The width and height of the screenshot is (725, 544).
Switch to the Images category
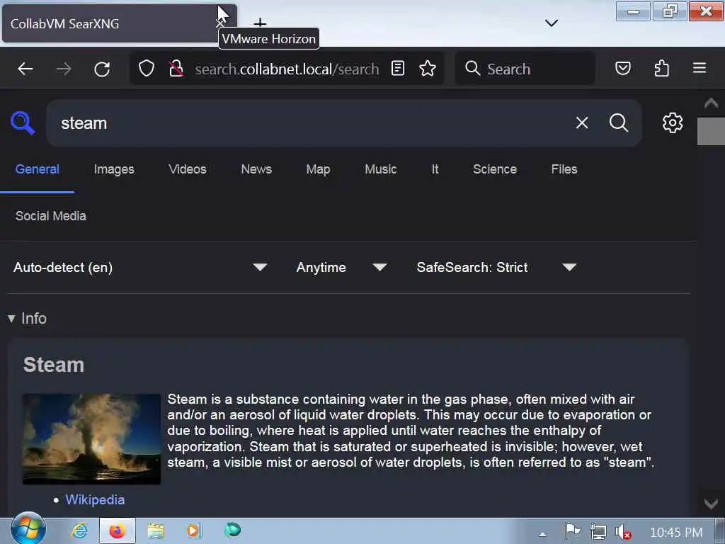tap(114, 169)
